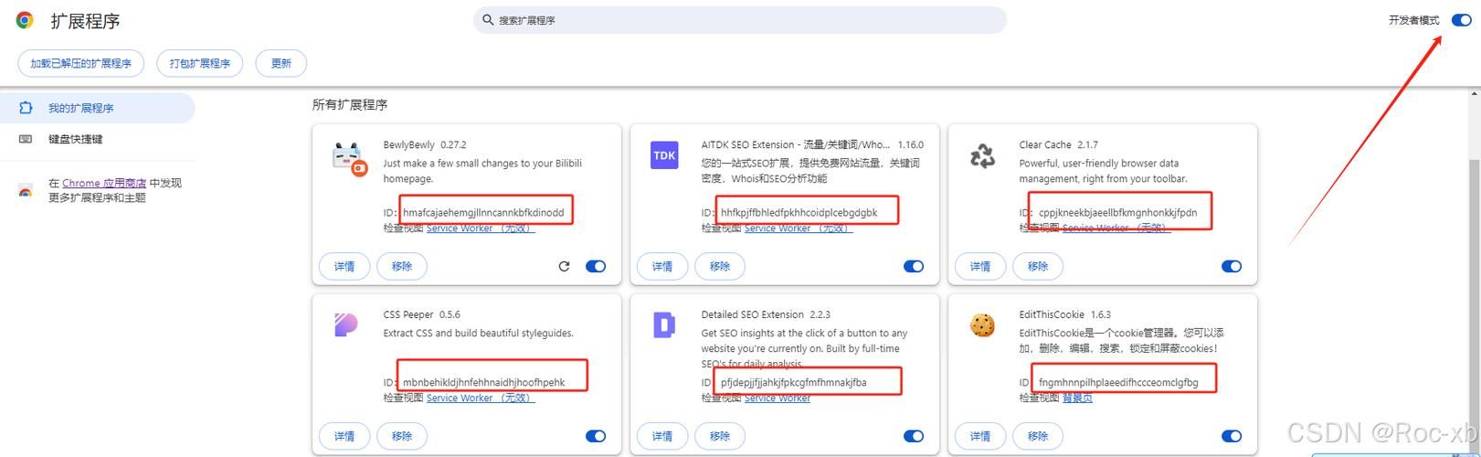
Task: Open BewlyBewly Service Worker link
Action: tap(481, 228)
